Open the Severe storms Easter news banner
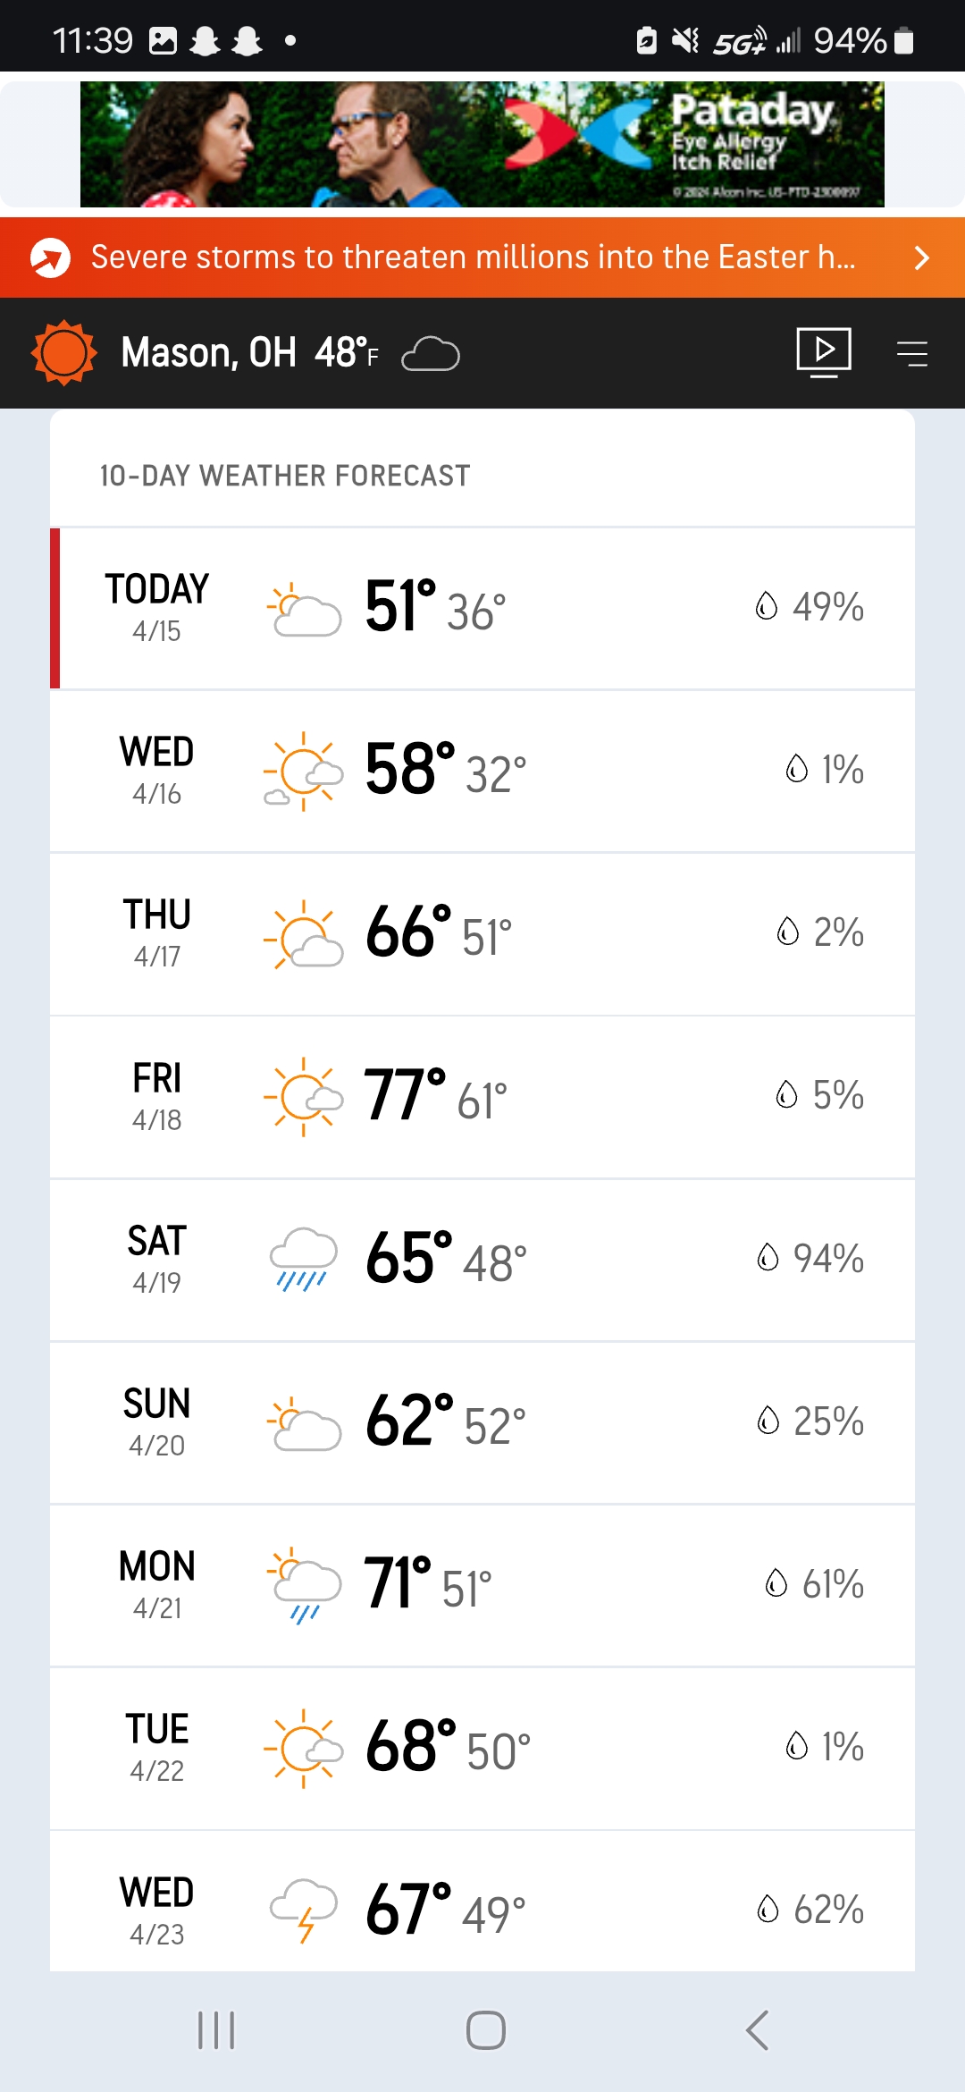 tap(482, 257)
